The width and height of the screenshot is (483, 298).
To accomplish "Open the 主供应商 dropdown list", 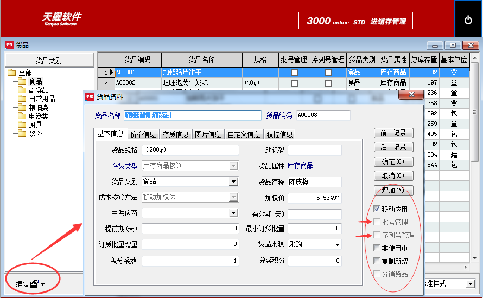I will (233, 213).
